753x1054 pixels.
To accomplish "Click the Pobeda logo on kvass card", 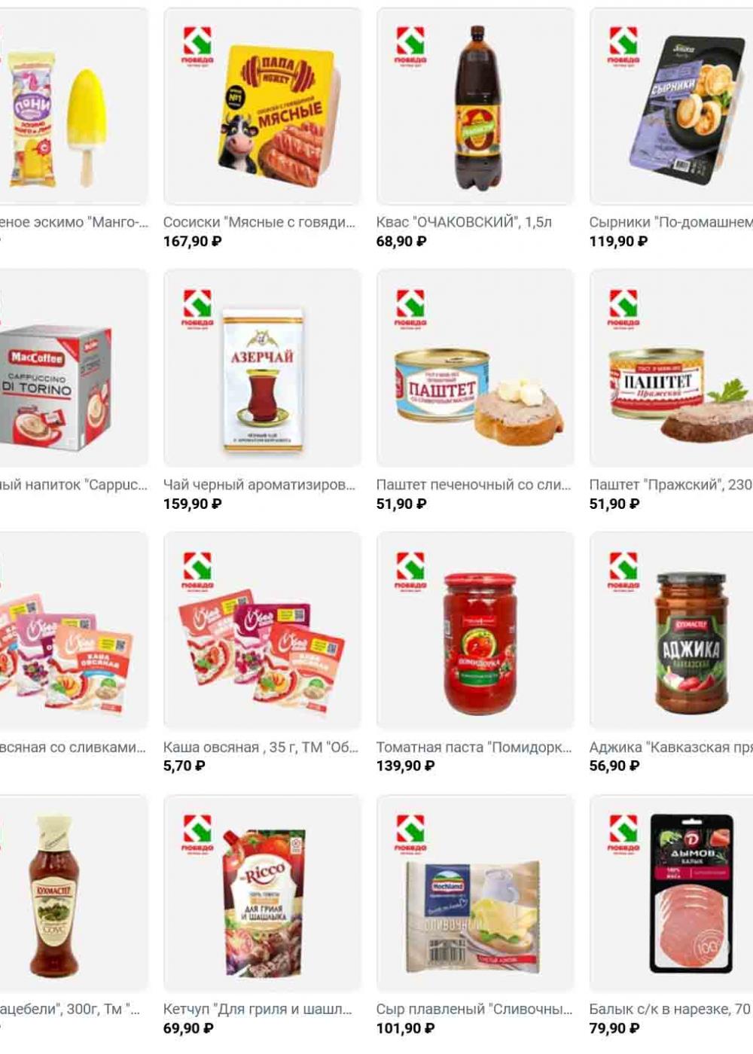I will click(410, 45).
